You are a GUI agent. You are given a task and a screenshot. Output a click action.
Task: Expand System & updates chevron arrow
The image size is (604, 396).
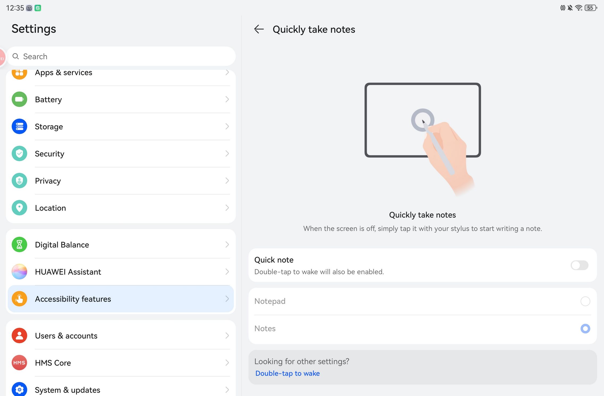tap(227, 390)
